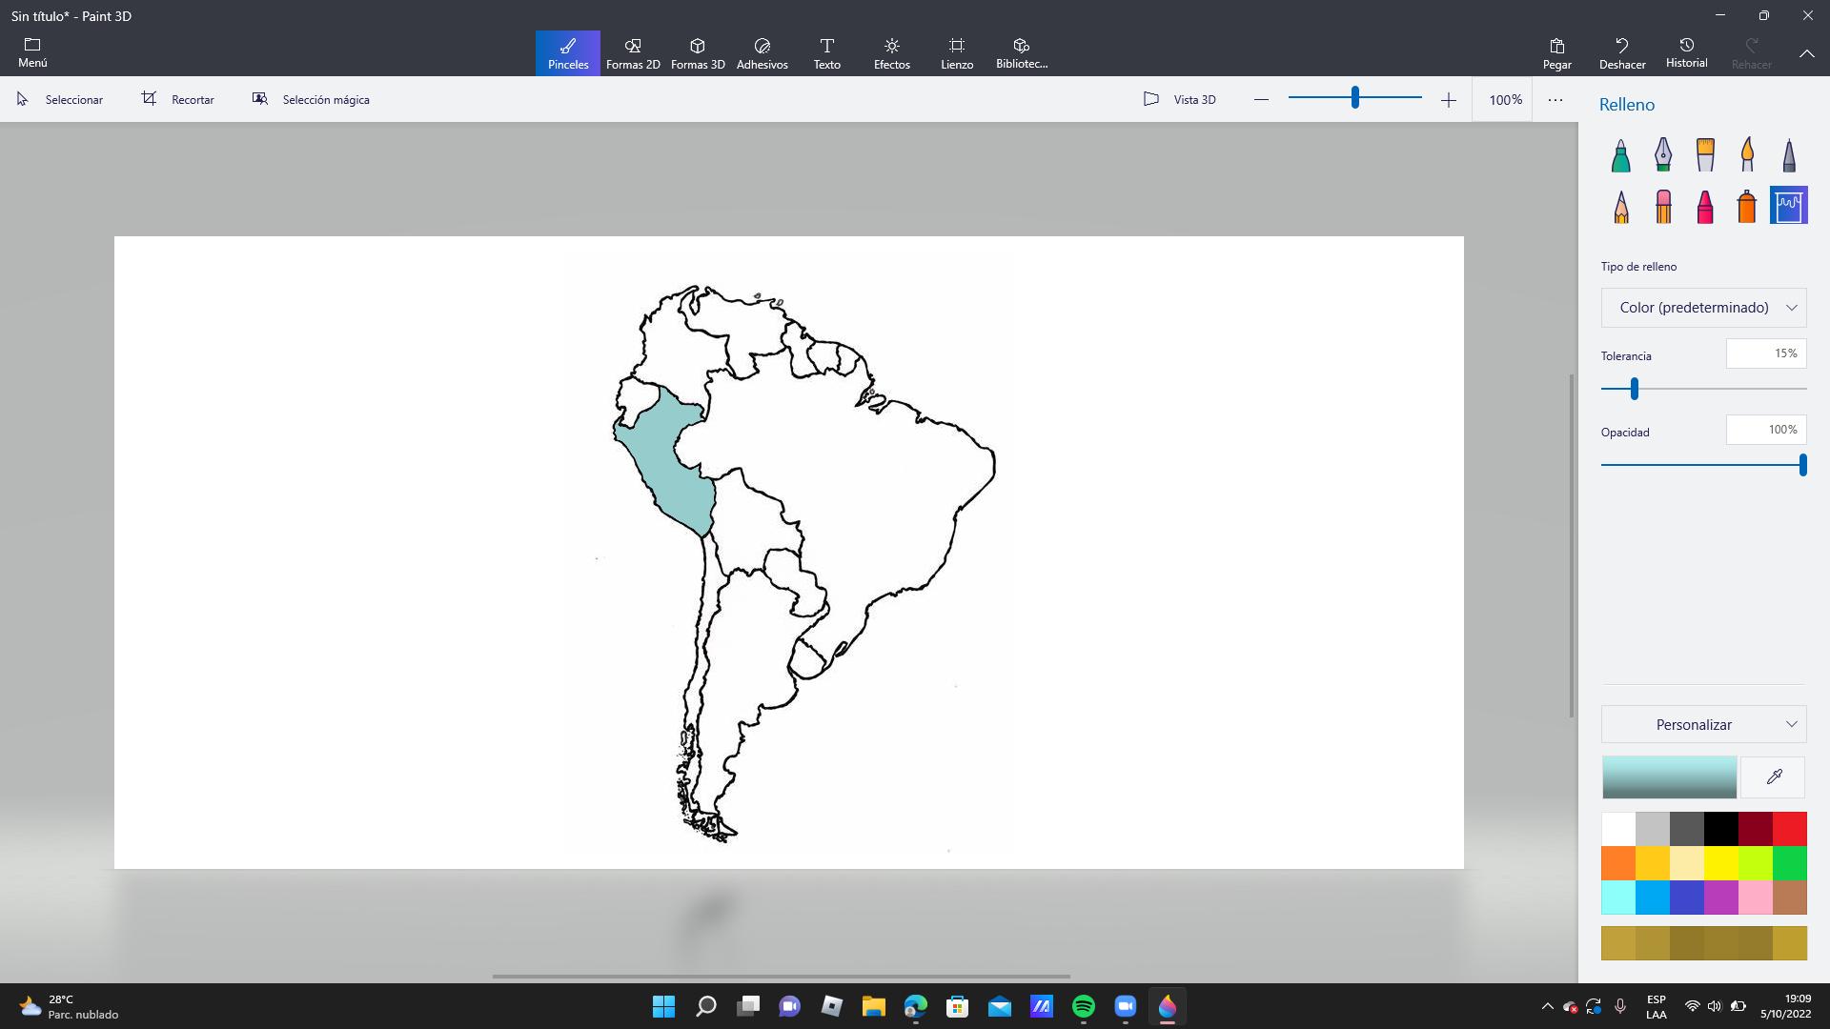Collapse the ribbon with the chevron
Viewport: 1830px width, 1029px height.
click(1806, 54)
